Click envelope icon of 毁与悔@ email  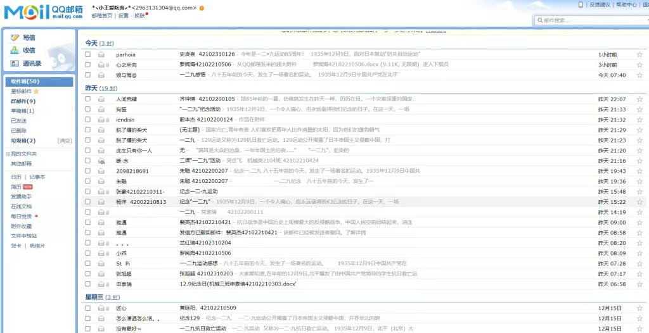(x=101, y=75)
